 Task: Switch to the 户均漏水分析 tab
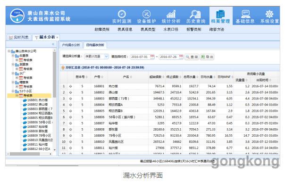(71, 45)
